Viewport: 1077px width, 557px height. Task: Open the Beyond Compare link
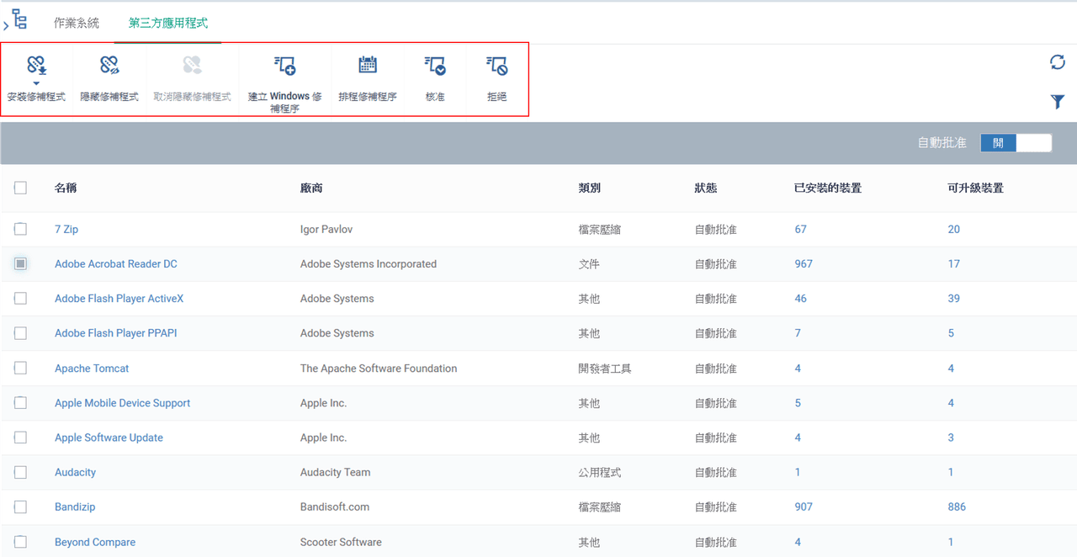coord(95,542)
